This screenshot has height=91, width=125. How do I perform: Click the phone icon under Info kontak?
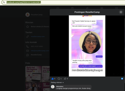(x=27, y=47)
